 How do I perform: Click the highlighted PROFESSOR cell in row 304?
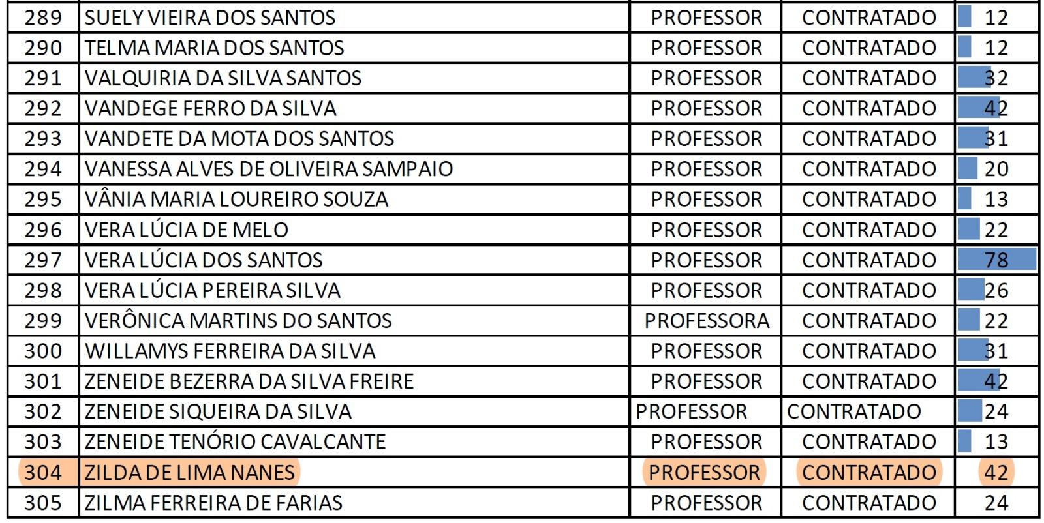point(704,472)
